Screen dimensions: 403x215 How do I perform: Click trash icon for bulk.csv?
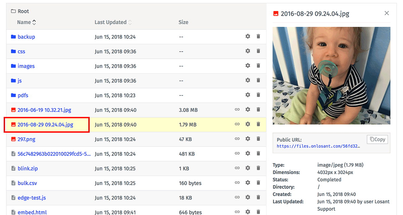pos(258,183)
